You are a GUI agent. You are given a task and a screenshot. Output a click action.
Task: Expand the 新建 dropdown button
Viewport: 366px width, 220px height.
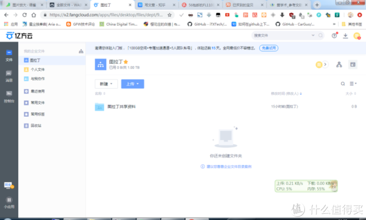(x=106, y=84)
